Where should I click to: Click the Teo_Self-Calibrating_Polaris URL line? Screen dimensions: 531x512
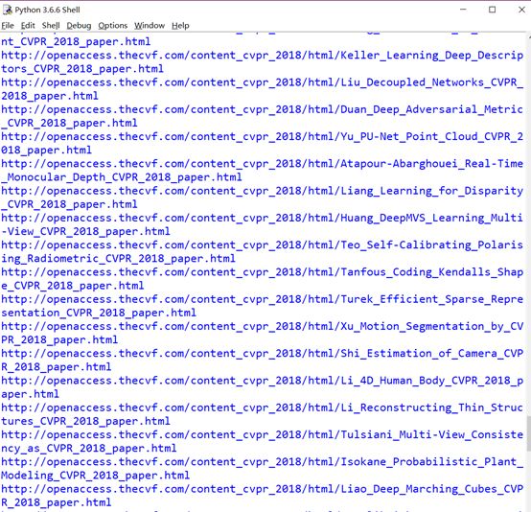pos(262,245)
